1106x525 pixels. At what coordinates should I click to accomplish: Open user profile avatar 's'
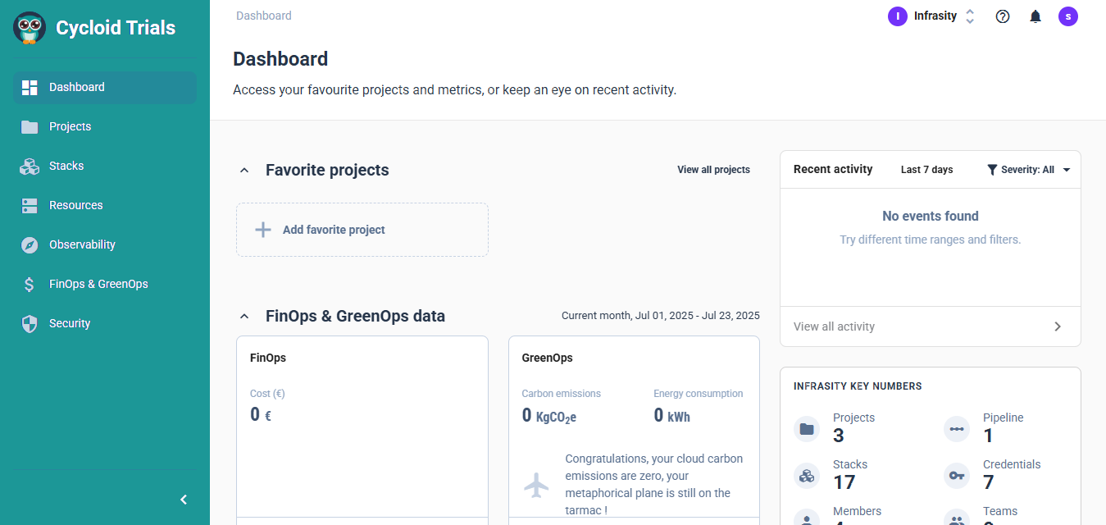coord(1068,16)
